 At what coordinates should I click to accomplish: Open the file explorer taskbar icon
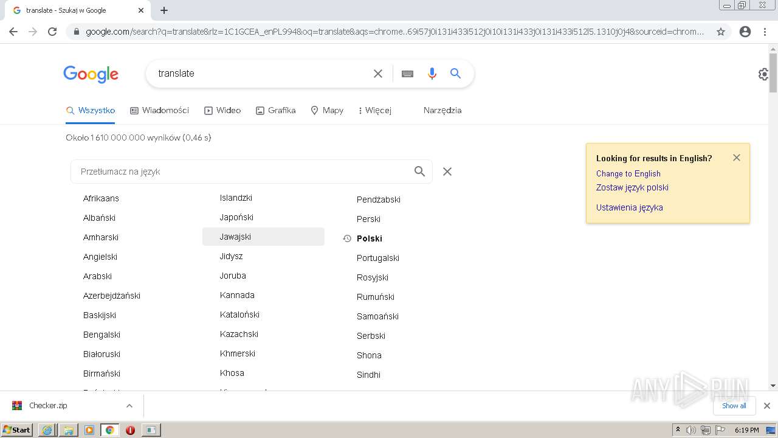68,430
